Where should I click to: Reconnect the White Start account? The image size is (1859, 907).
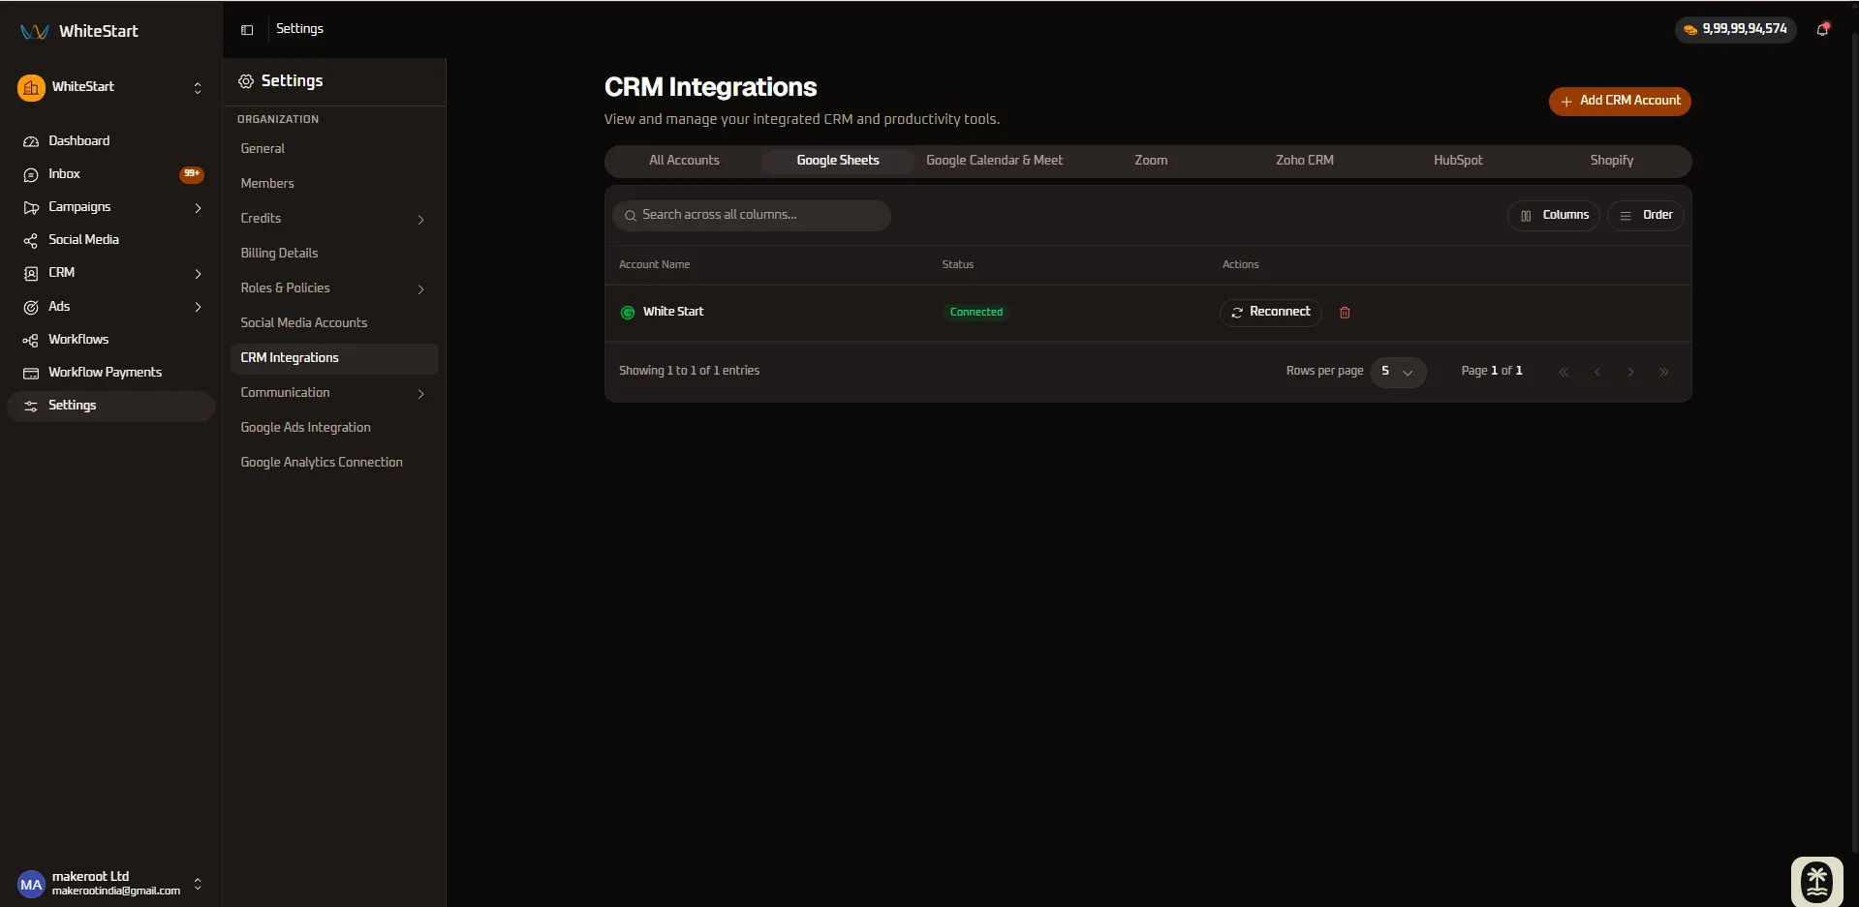tap(1270, 313)
